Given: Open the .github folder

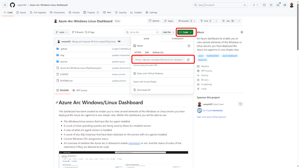Looking at the screenshot, I should coord(64,49).
